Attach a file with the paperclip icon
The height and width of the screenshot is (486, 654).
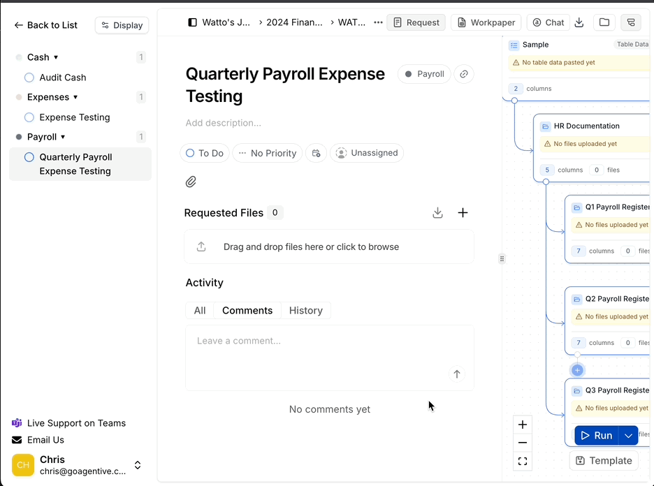(190, 181)
